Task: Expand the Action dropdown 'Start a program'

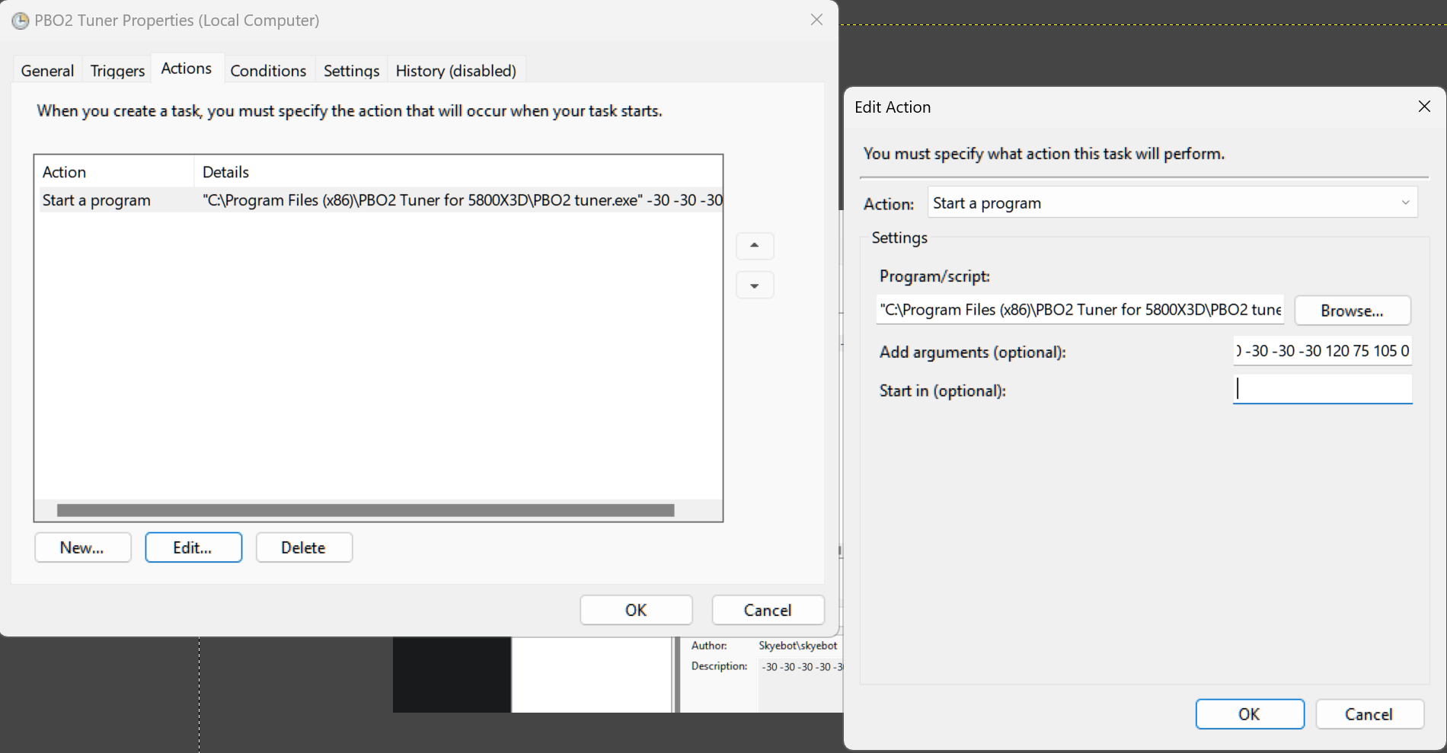Action: [1172, 203]
